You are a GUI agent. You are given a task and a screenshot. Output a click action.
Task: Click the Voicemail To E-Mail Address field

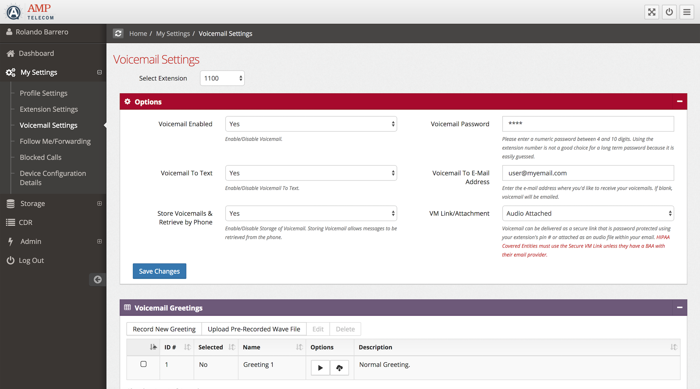(x=588, y=173)
